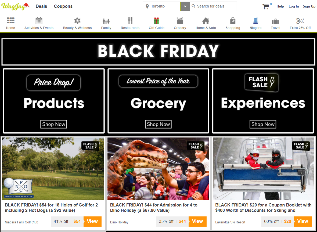Click the Price Drop! badge
Image resolution: width=317 pixels, height=232 pixels.
point(53,82)
